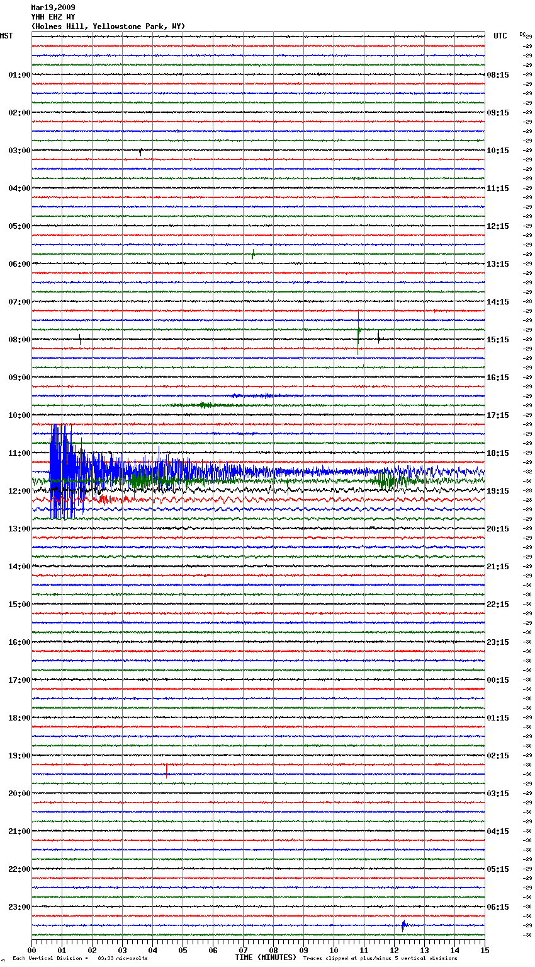Click the DC column header

(522, 34)
